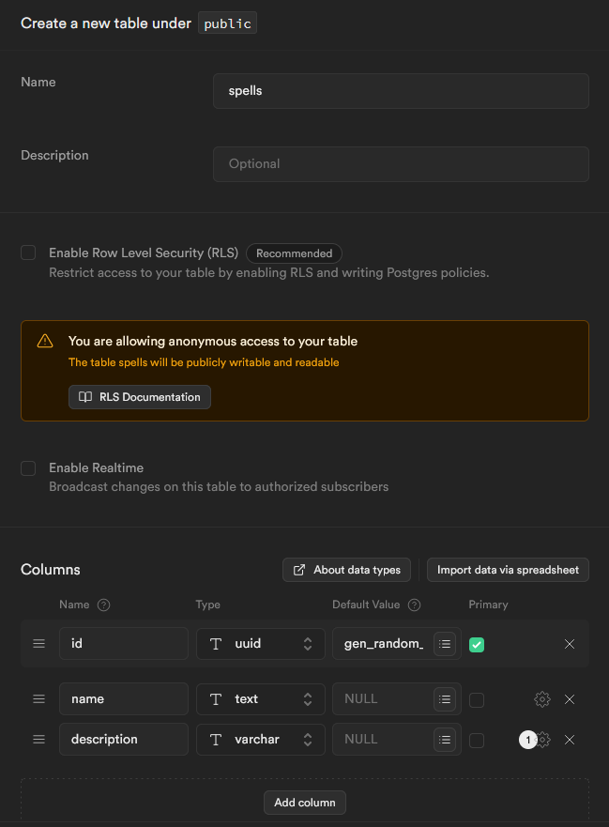Open default value suggestions for name column

click(x=445, y=699)
